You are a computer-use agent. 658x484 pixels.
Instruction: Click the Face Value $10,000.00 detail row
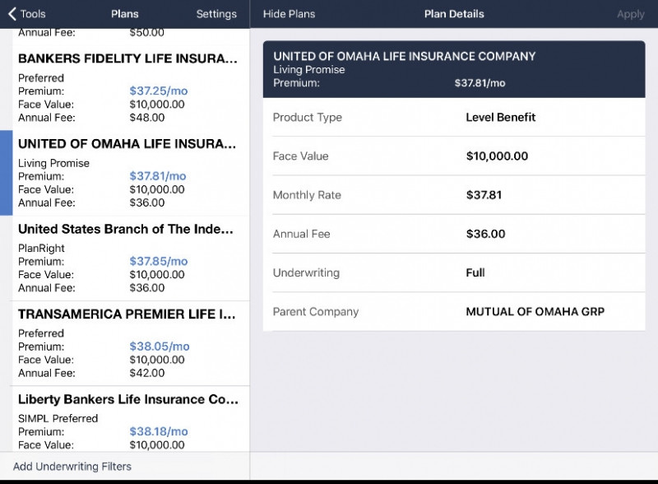(x=454, y=156)
